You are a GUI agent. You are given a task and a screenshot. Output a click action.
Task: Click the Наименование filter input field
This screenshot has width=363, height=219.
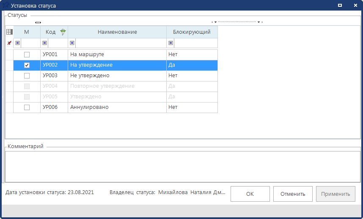coord(121,43)
